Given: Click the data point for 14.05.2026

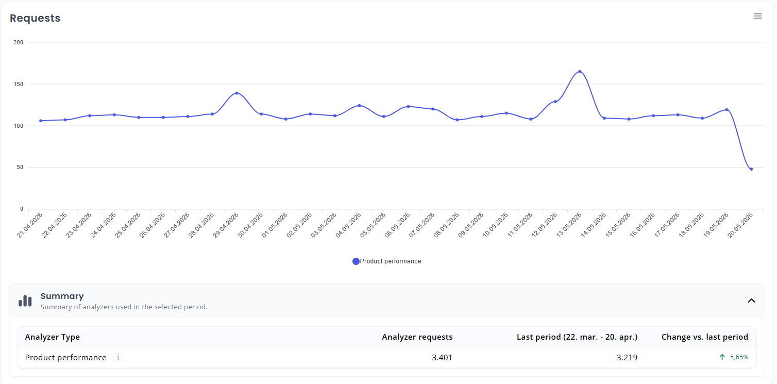Looking at the screenshot, I should pyautogui.click(x=604, y=118).
